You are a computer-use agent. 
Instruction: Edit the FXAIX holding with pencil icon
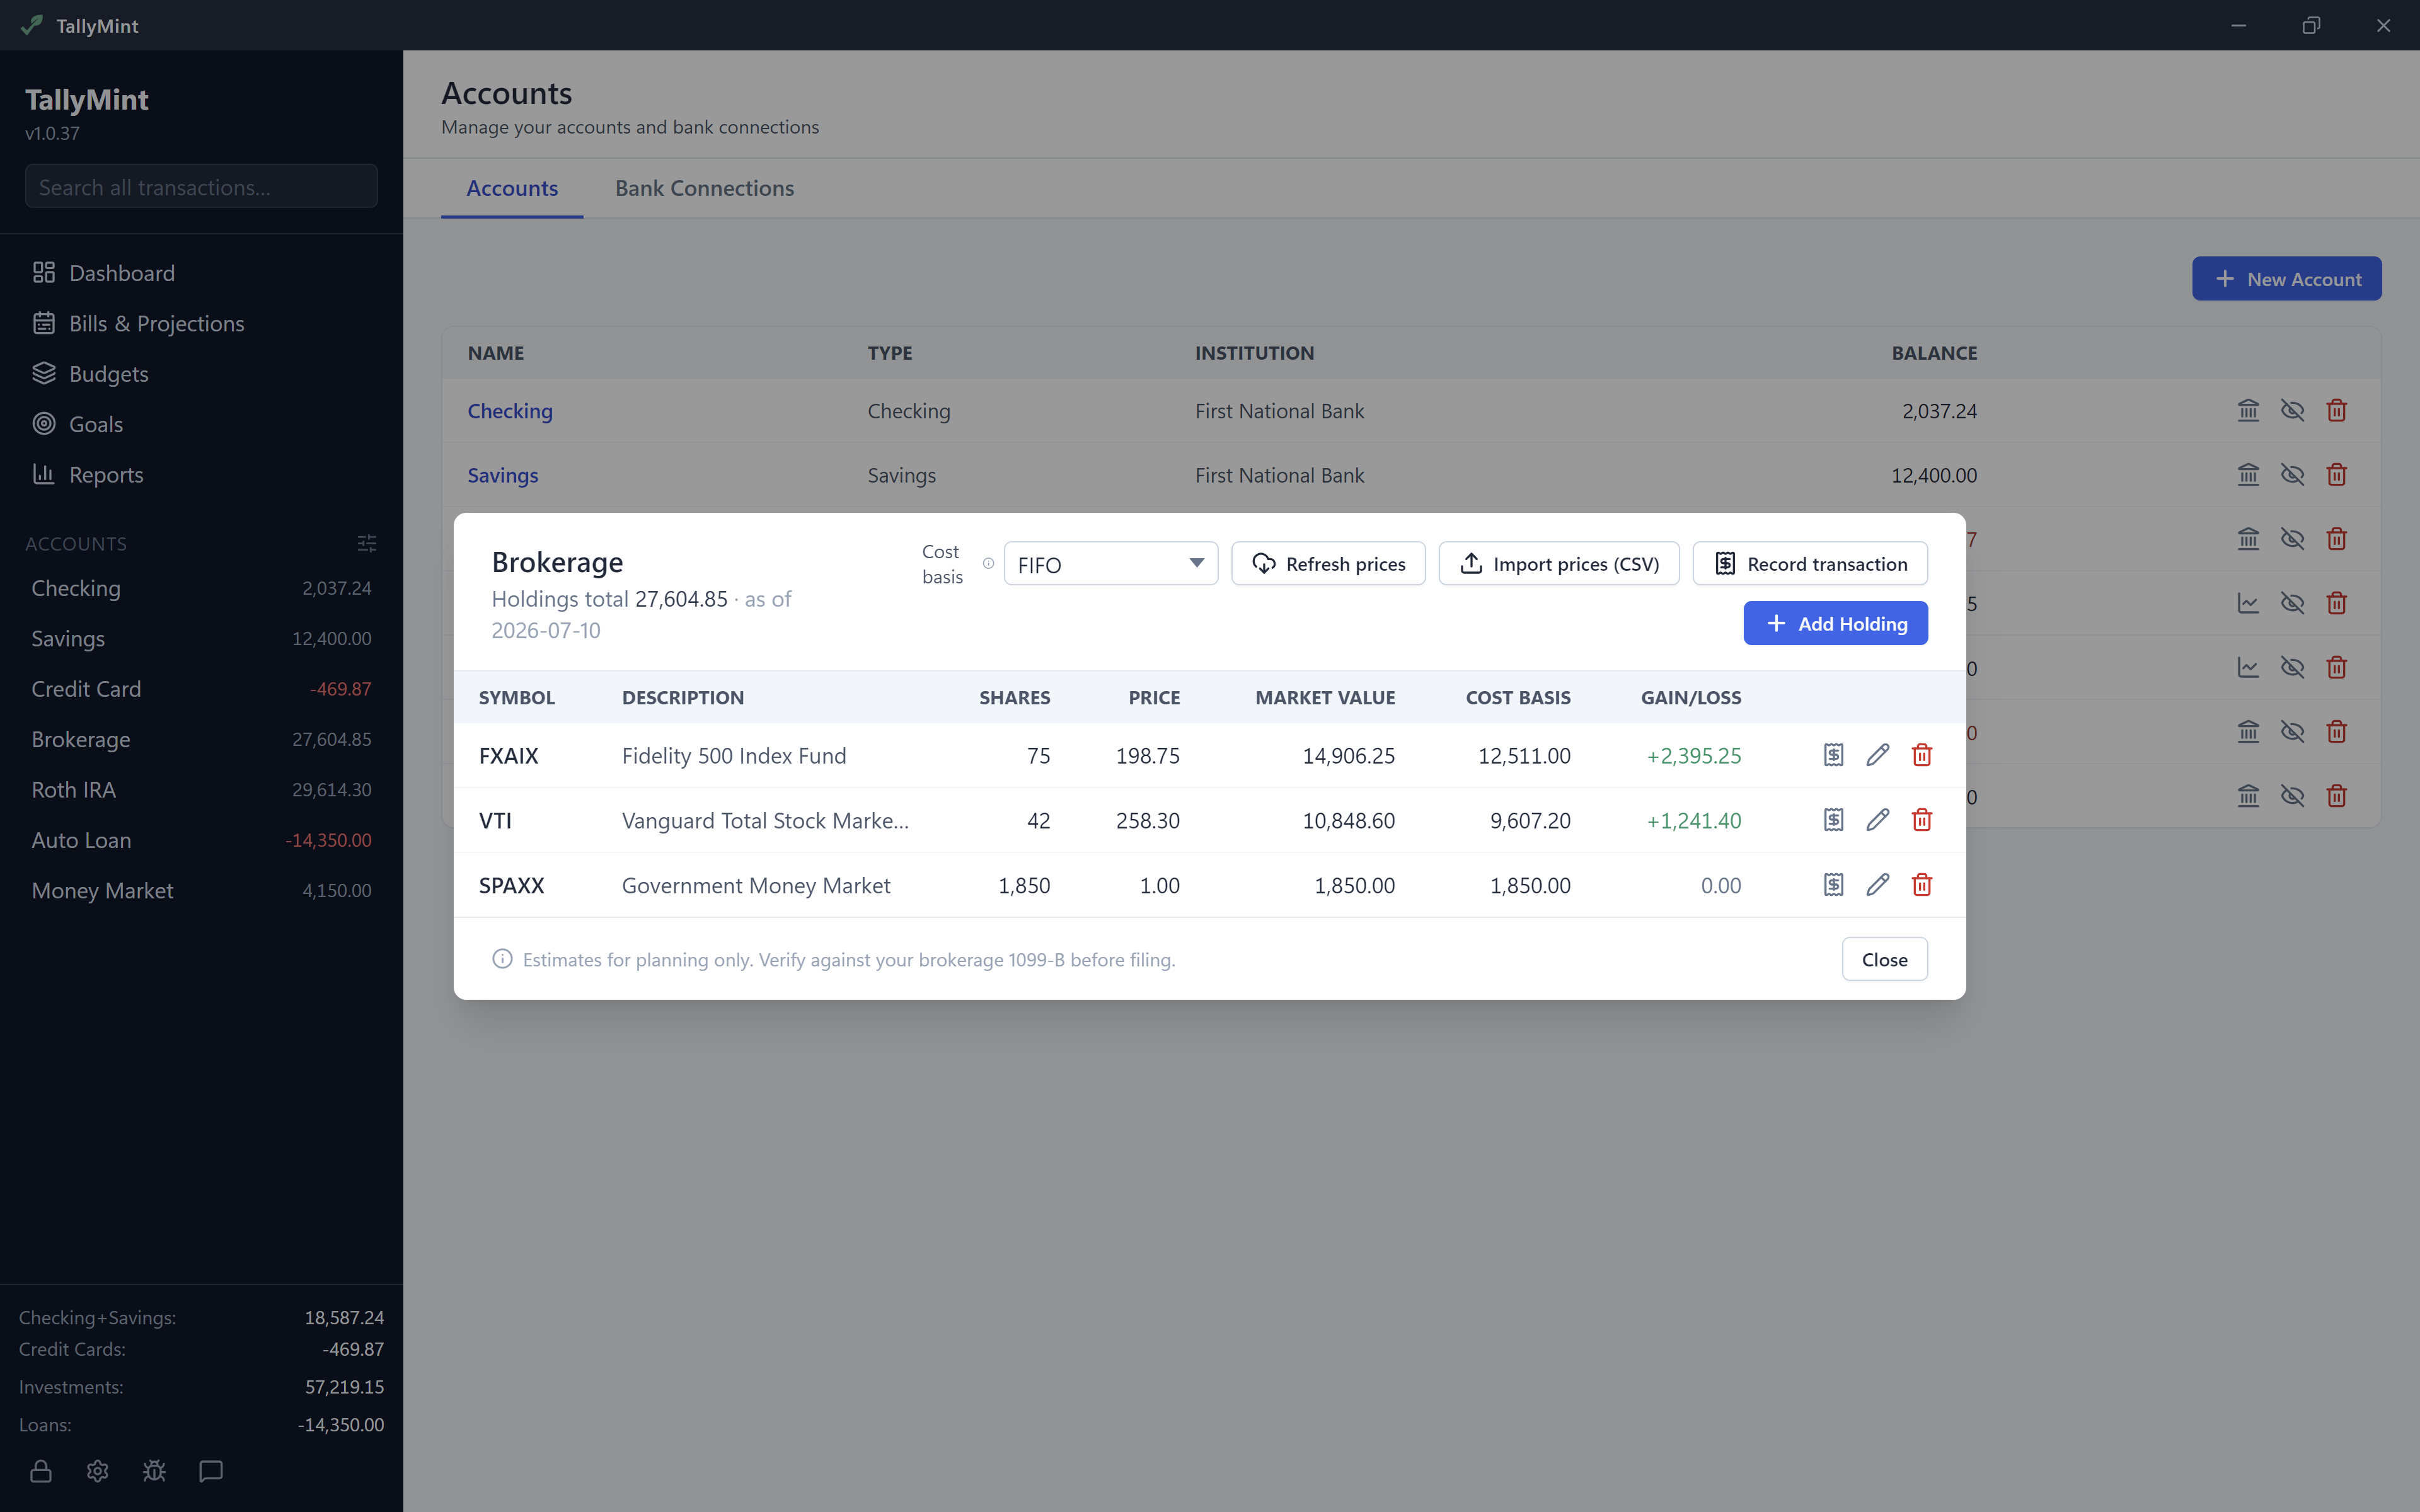(x=1877, y=755)
